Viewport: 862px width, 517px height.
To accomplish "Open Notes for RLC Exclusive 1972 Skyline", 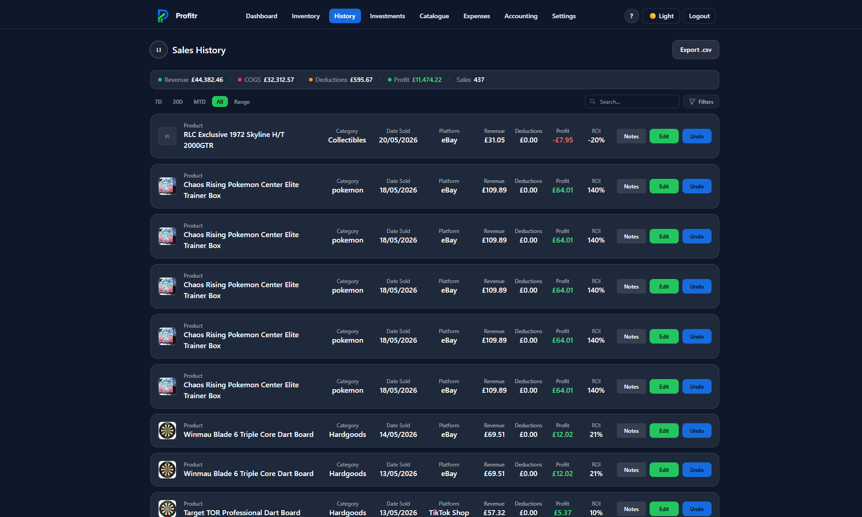I will 631,136.
